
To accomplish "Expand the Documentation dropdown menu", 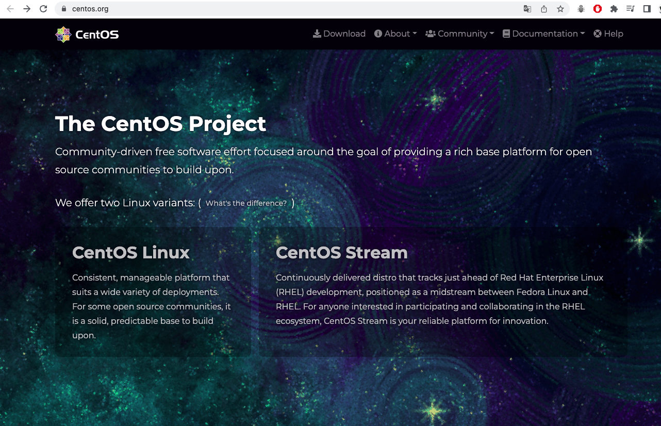I will coord(544,34).
